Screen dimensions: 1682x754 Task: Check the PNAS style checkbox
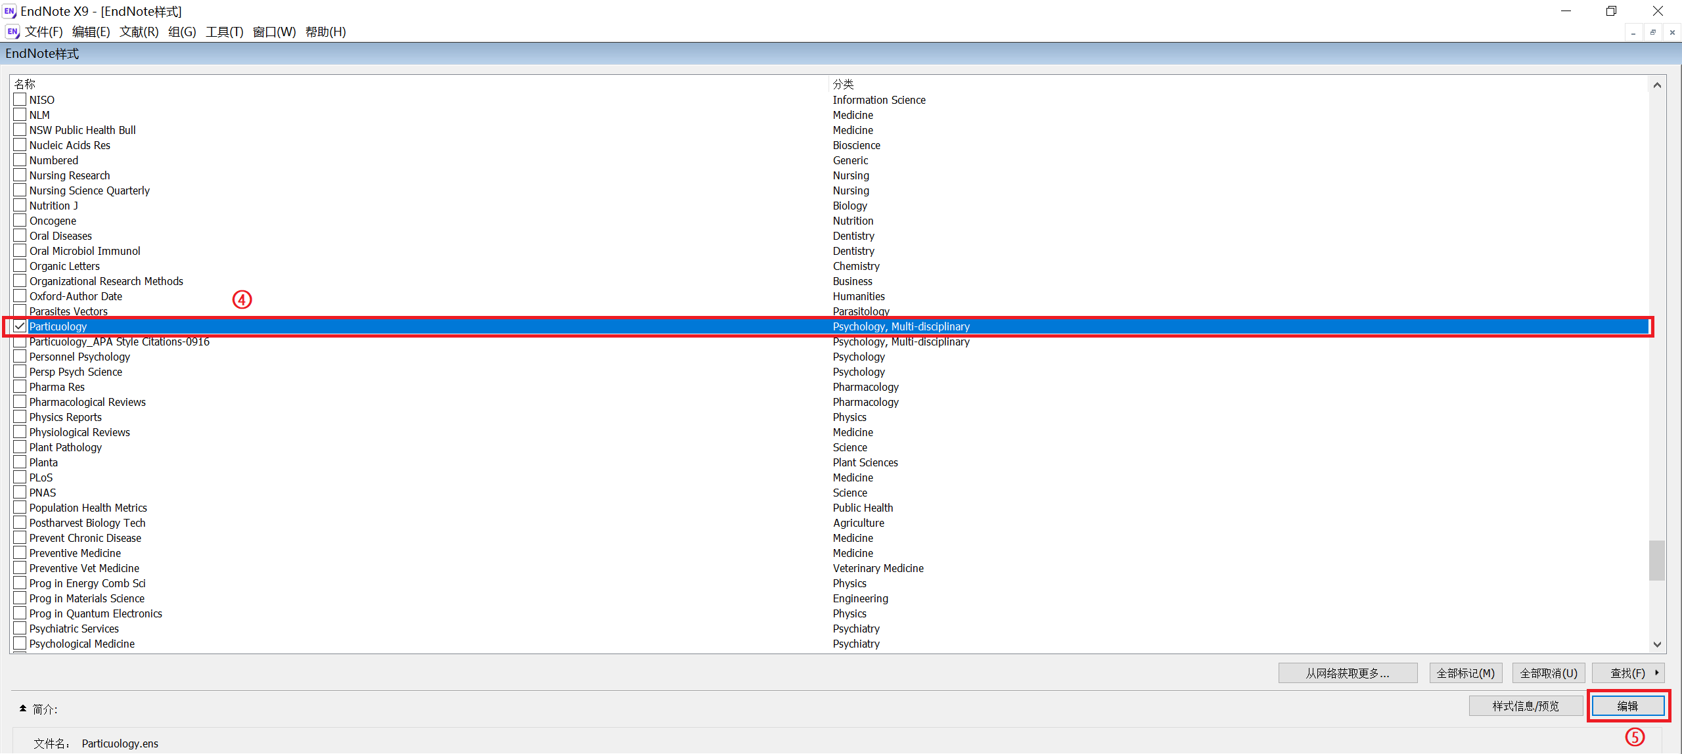pos(20,492)
